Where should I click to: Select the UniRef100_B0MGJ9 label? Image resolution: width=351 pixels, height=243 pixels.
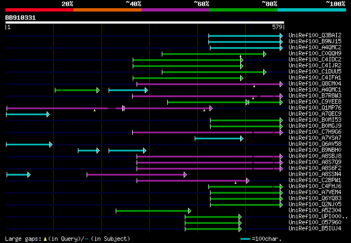pyautogui.click(x=315, y=126)
